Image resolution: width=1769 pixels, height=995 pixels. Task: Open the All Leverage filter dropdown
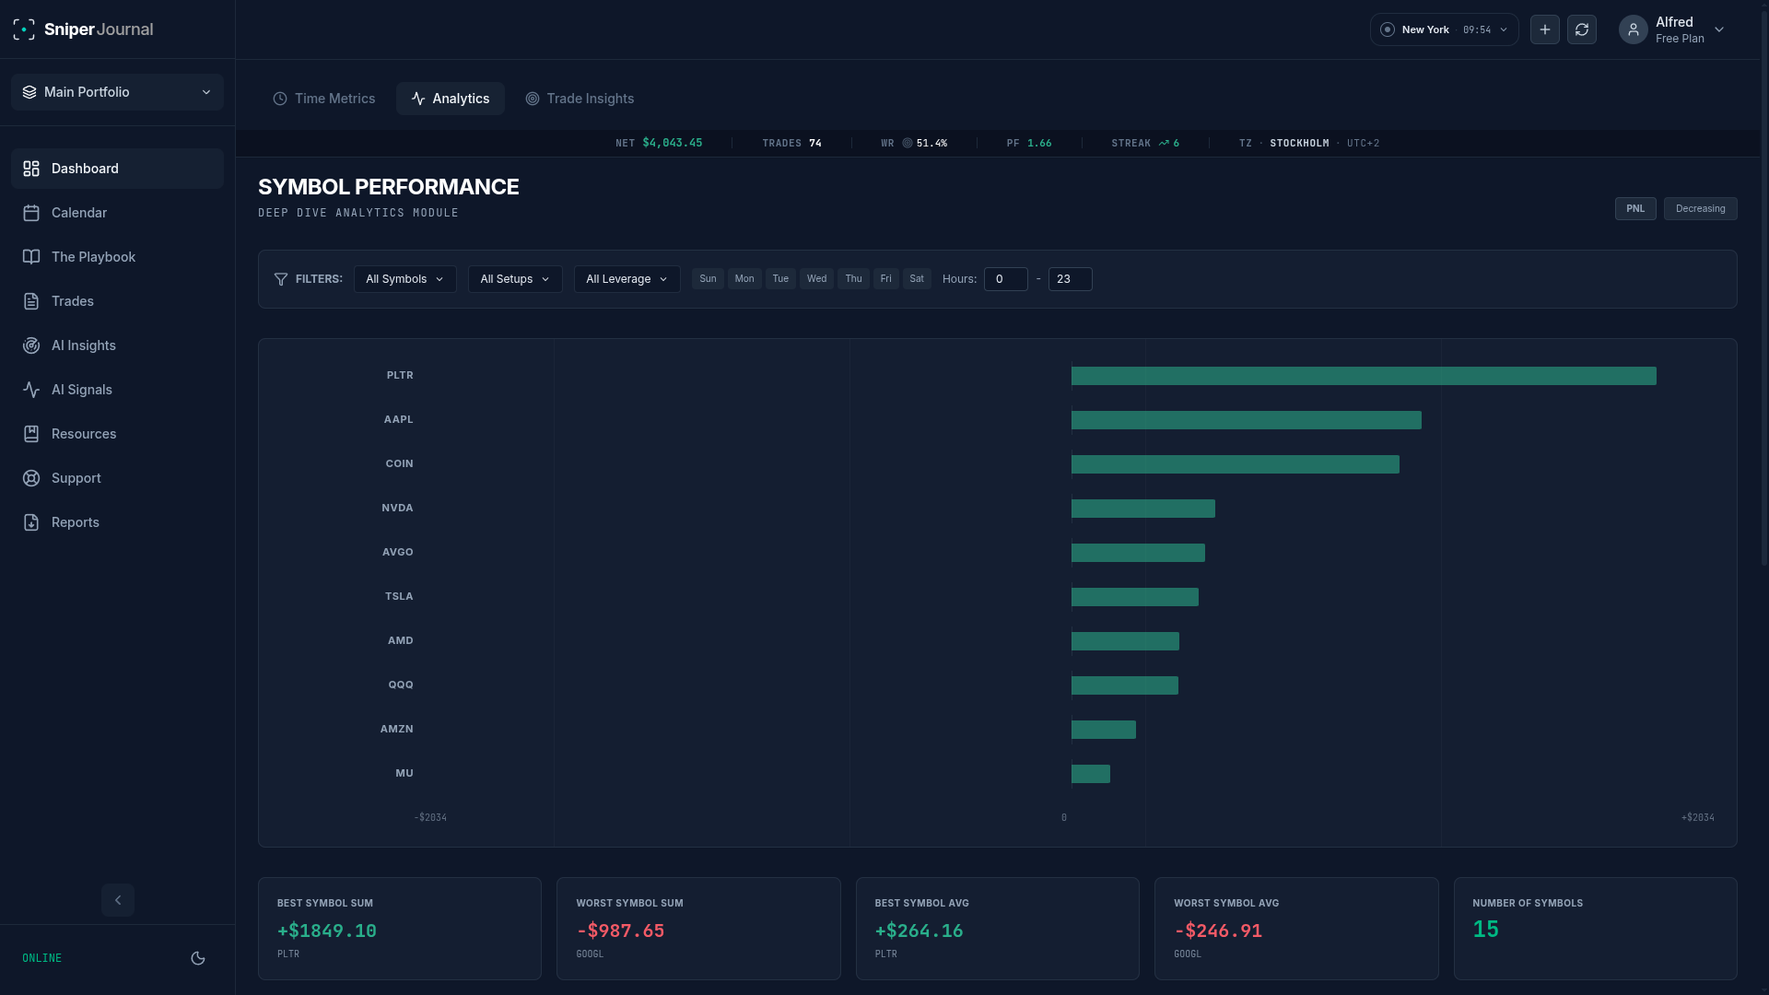click(x=627, y=279)
